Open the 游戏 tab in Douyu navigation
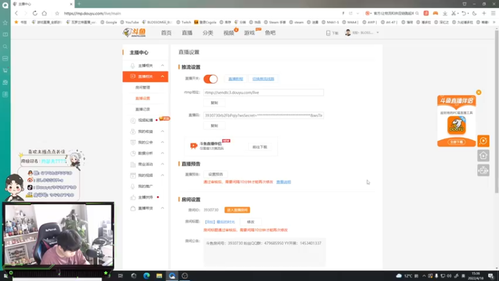Screen dimensions: 499x281 249,33
